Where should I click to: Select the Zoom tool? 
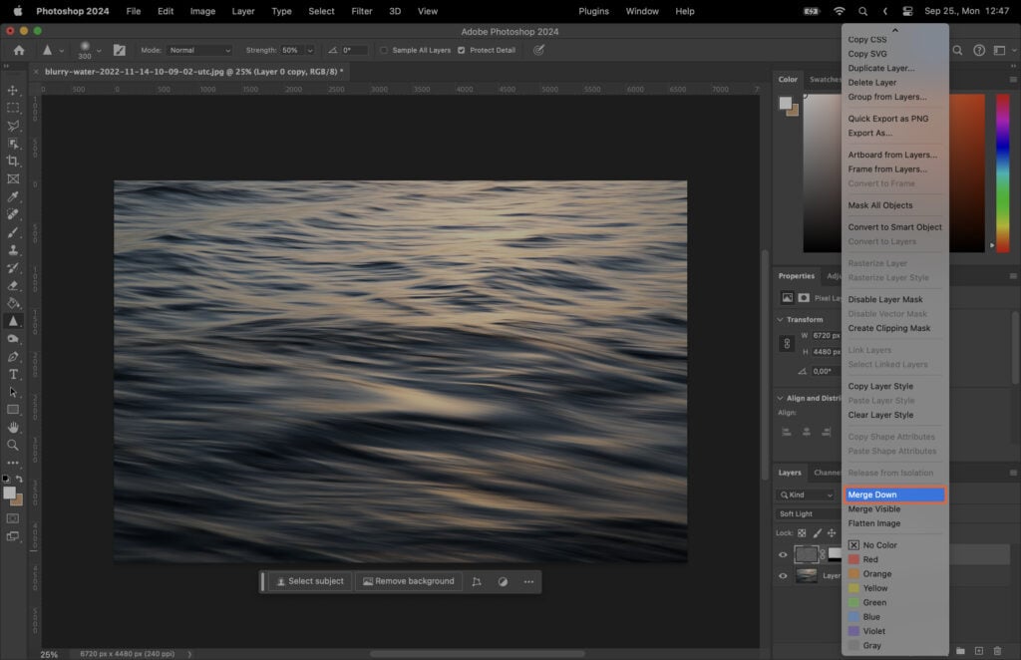pos(13,445)
